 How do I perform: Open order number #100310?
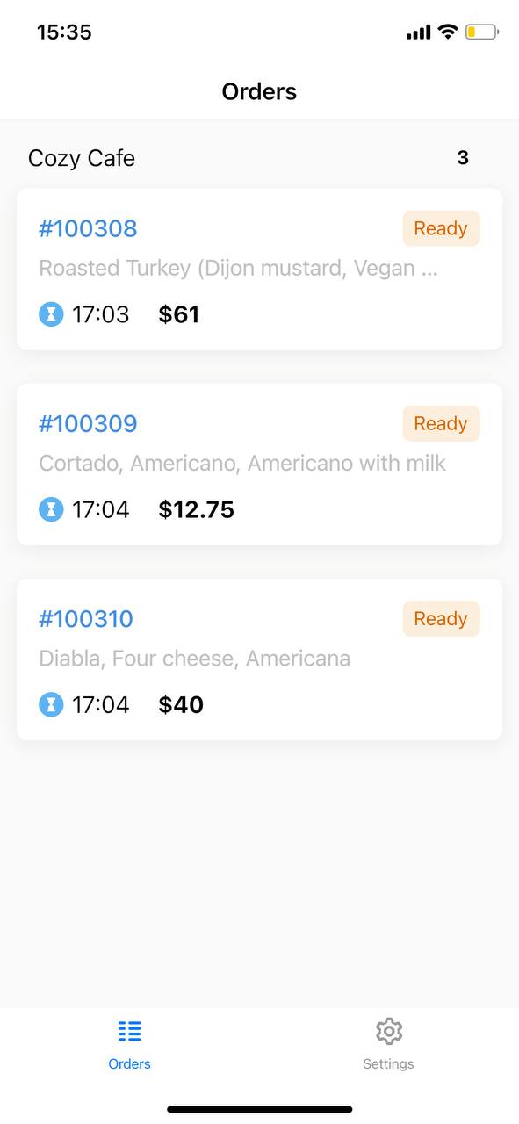coord(86,618)
